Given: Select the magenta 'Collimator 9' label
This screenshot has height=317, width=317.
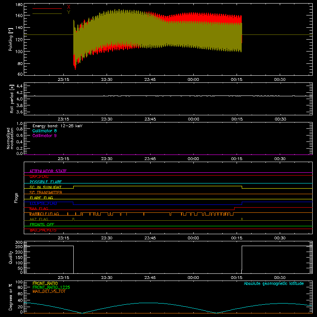Looking at the screenshot, I should (44, 136).
